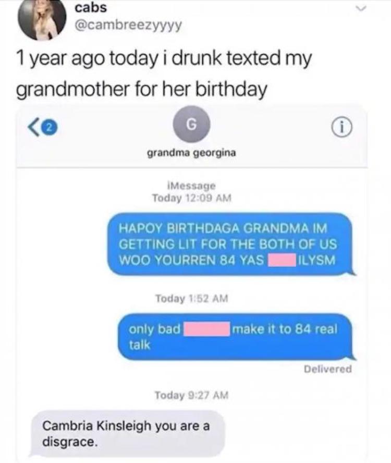391x463 pixels.
Task: Tap the Delivered status label
Action: 328,369
